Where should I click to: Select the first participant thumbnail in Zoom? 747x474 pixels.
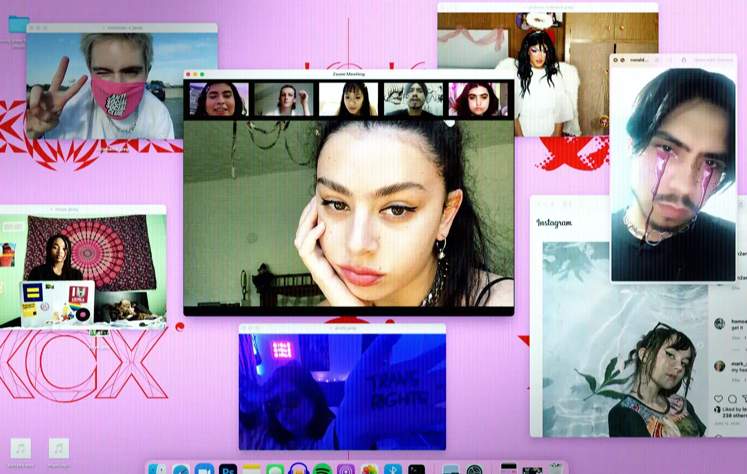click(219, 99)
